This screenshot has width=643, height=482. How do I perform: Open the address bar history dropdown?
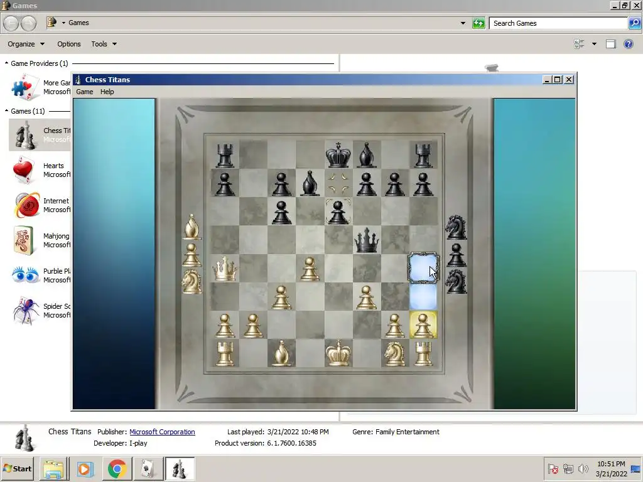(463, 23)
